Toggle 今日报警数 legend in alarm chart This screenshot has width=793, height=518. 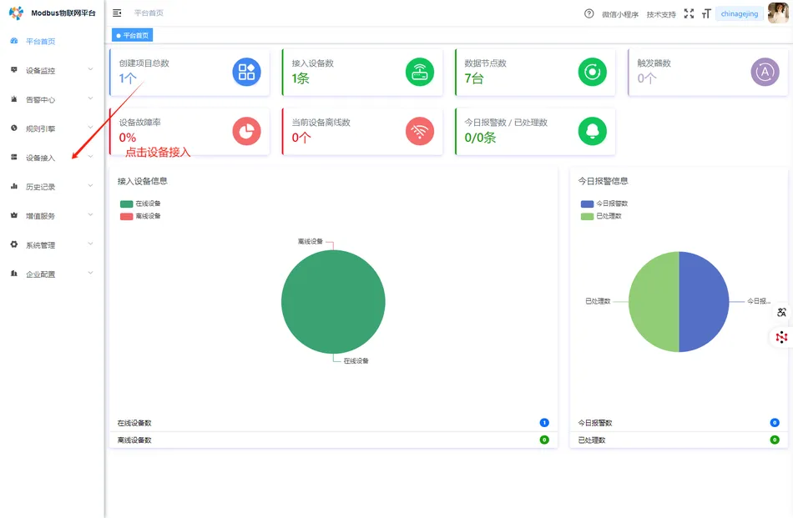click(x=604, y=204)
